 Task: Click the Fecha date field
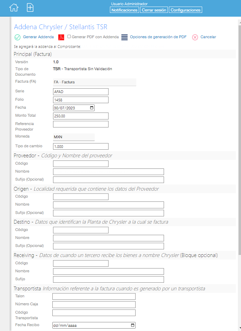coord(74,108)
